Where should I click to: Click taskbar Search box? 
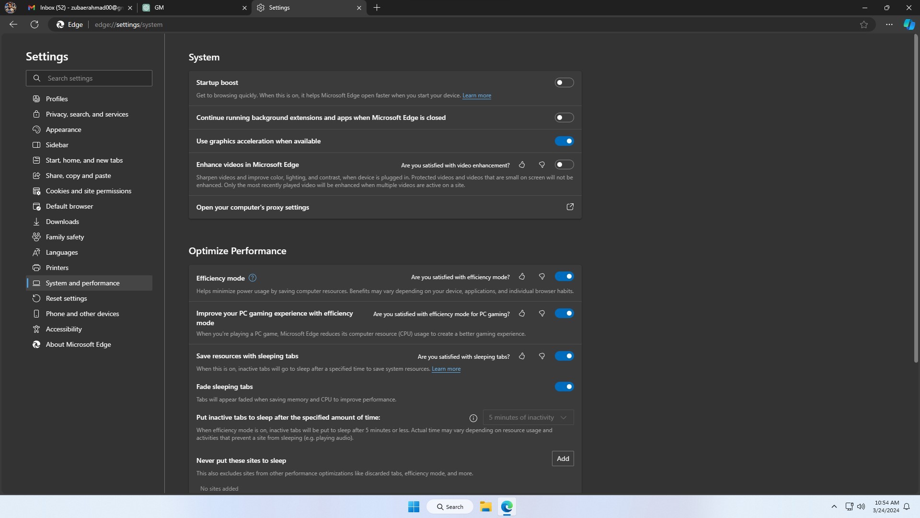point(450,506)
